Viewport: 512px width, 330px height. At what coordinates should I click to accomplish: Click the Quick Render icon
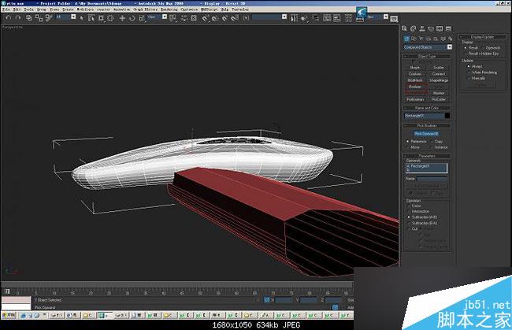pyautogui.click(x=394, y=18)
